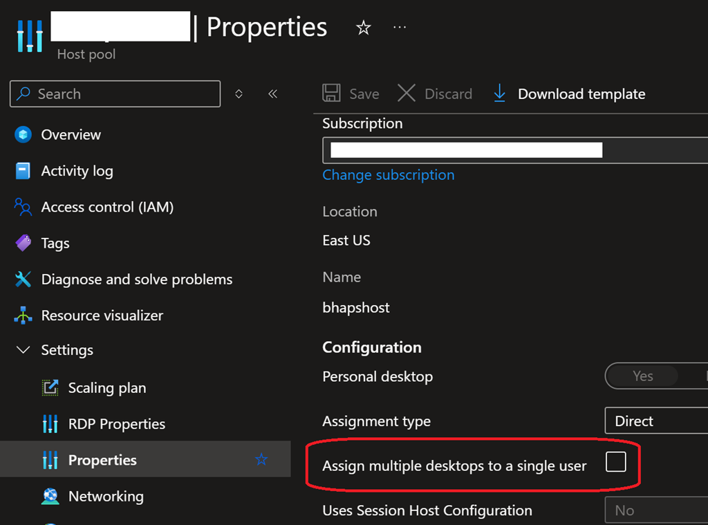This screenshot has width=708, height=525.
Task: Open Diagnose and solve problems wrench icon
Action: (x=23, y=279)
